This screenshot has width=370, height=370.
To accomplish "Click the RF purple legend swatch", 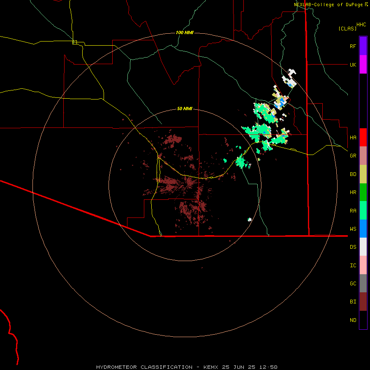I will [363, 46].
